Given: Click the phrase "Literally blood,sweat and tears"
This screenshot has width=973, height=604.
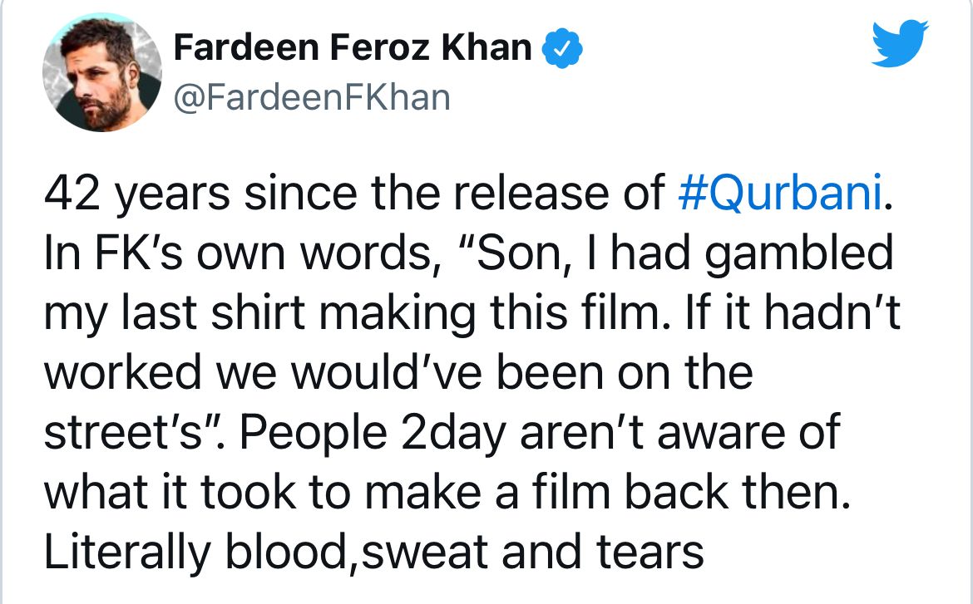Looking at the screenshot, I should coord(373,553).
